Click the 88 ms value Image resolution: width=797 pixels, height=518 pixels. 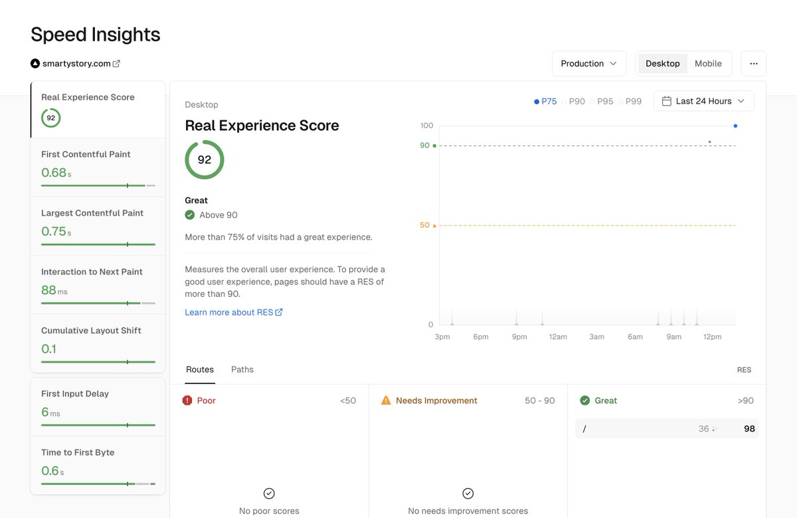click(54, 290)
